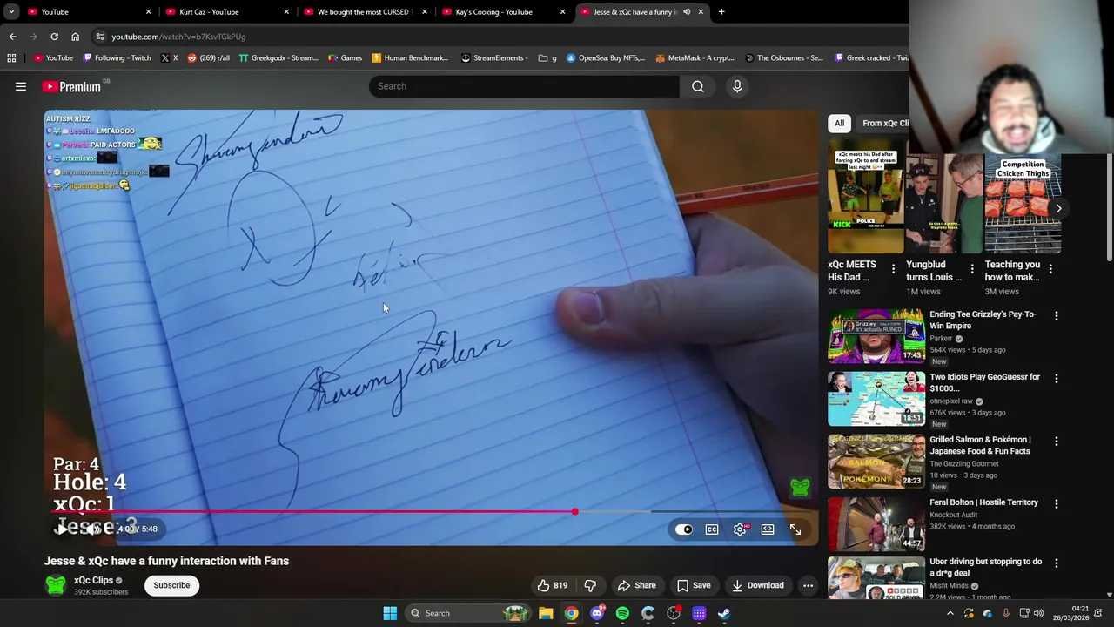Mute the Jesse & xQc tab audio icon
1114x627 pixels.
pos(687,12)
